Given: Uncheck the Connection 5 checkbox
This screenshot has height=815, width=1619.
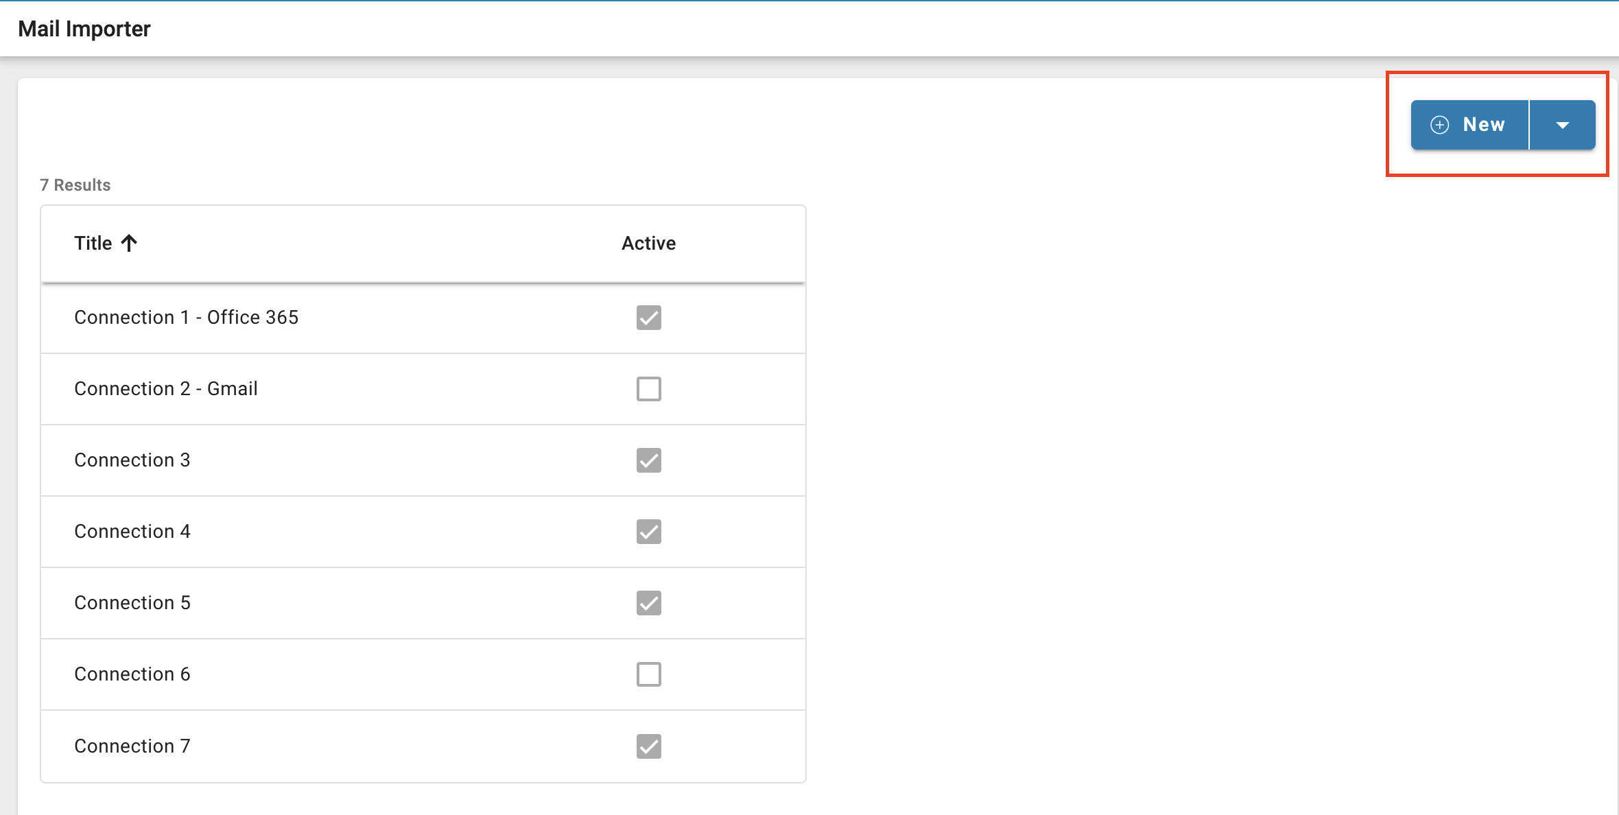Looking at the screenshot, I should tap(648, 602).
